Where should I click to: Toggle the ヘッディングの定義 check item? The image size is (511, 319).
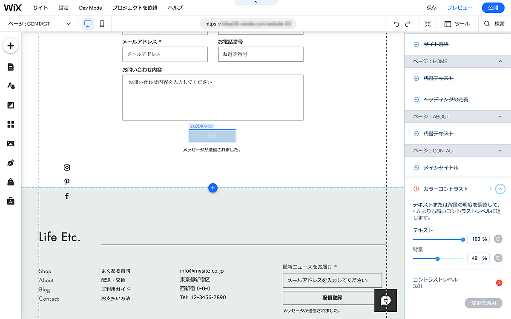click(416, 100)
